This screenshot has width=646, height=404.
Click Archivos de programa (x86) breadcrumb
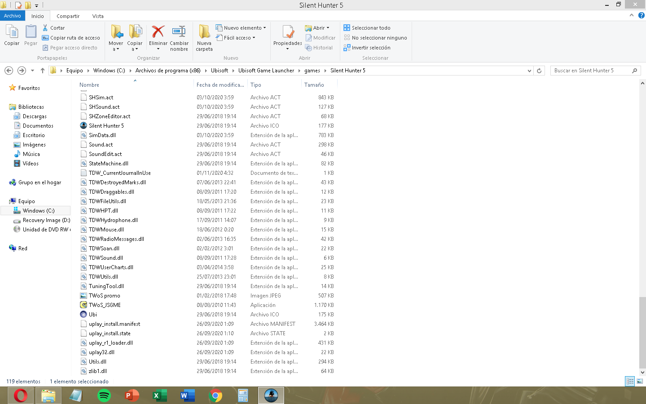tap(168, 71)
